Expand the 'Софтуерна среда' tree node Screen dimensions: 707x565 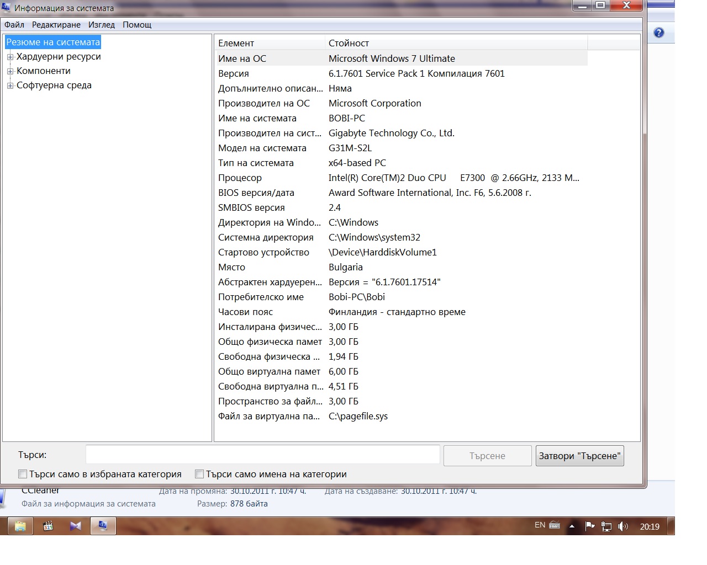(x=10, y=86)
